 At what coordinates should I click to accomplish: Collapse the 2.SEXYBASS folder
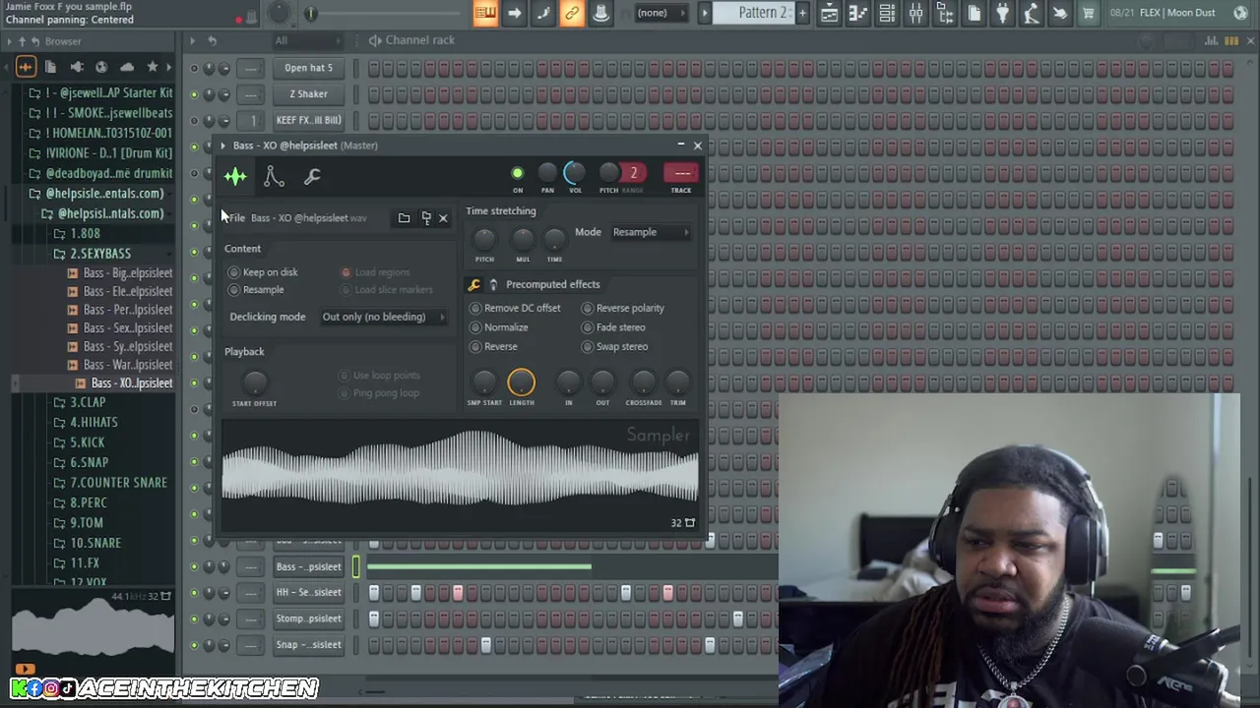100,254
